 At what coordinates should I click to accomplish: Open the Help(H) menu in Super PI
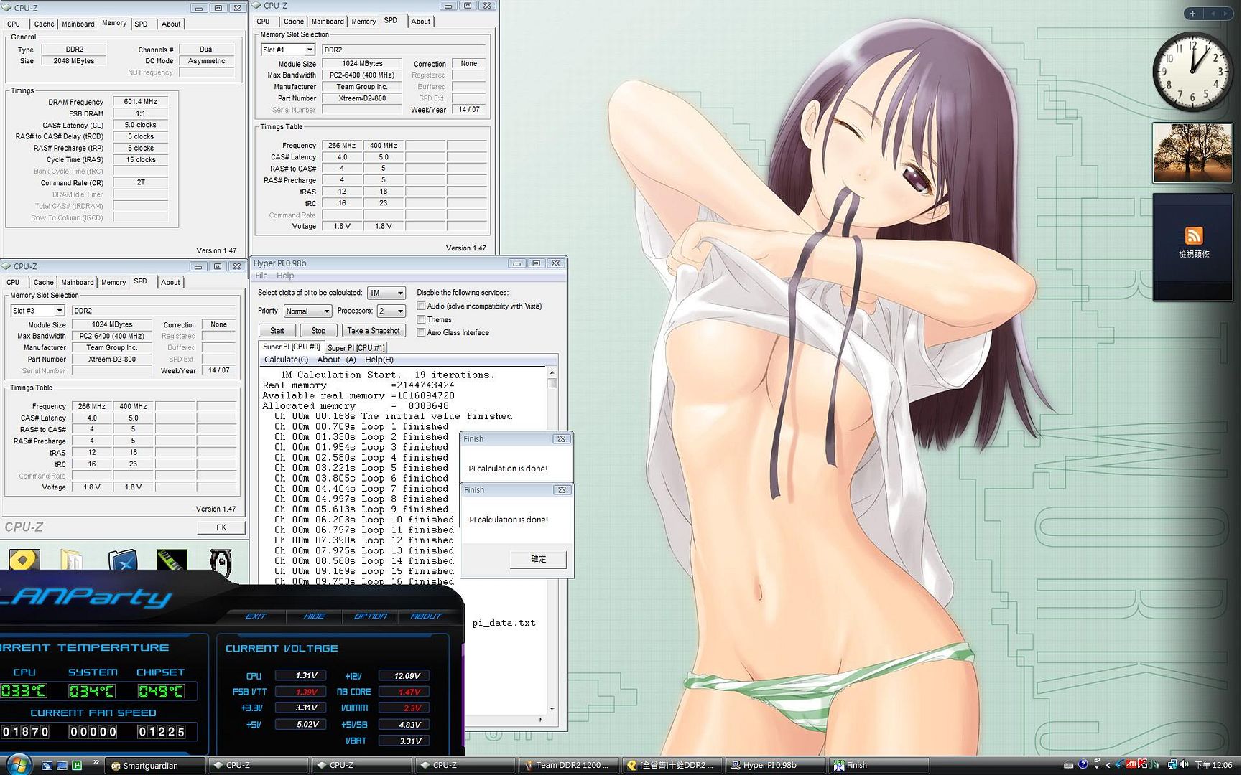(x=379, y=360)
